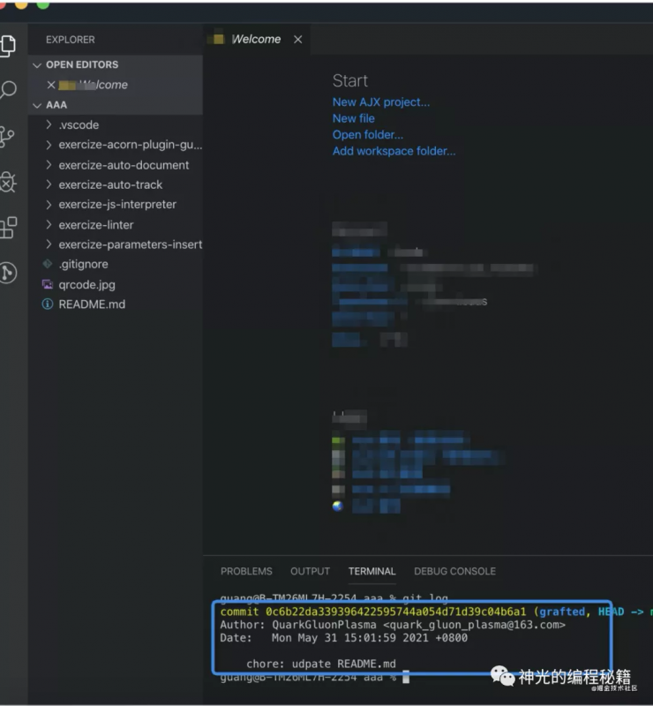Close the Welcome editor tab
This screenshot has height=706, width=653.
click(297, 40)
